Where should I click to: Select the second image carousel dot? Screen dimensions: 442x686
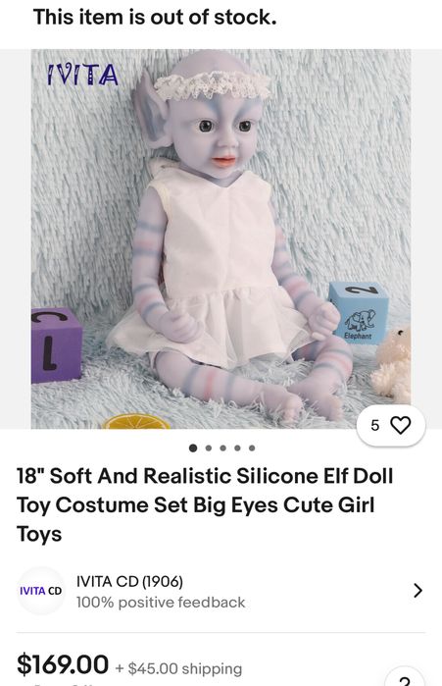pyautogui.click(x=209, y=448)
